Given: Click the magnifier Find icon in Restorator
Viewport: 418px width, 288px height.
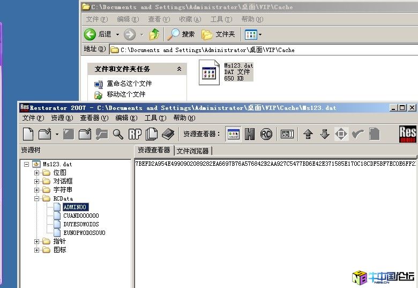Looking at the screenshot, I should 118,134.
